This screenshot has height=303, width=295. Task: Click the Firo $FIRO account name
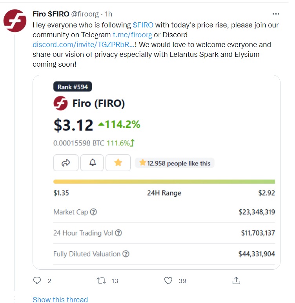pos(51,14)
